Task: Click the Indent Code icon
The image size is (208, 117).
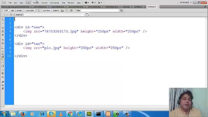Action: (3, 82)
